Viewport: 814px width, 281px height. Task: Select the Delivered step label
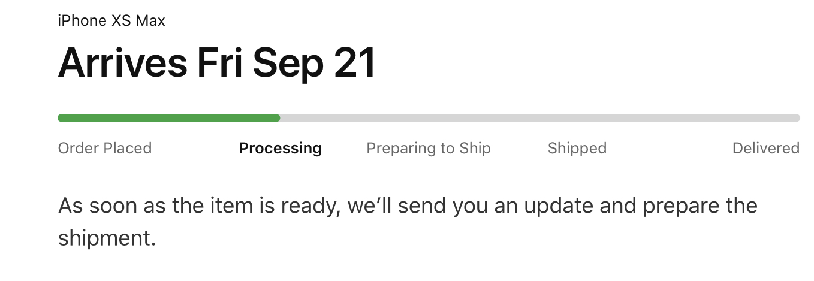pos(765,148)
